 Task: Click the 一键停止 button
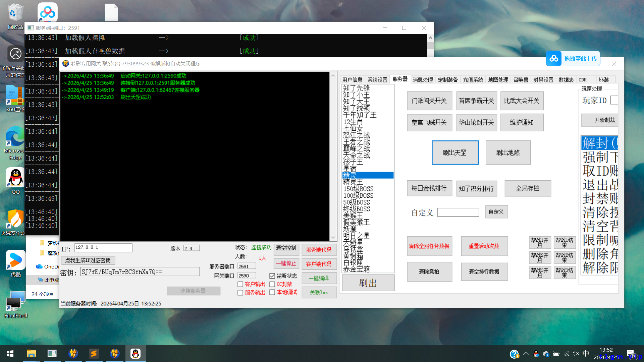tap(286, 264)
